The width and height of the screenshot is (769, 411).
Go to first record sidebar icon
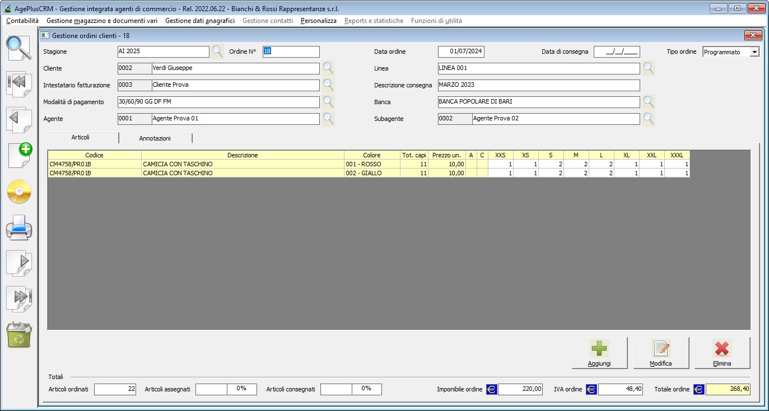pos(19,83)
